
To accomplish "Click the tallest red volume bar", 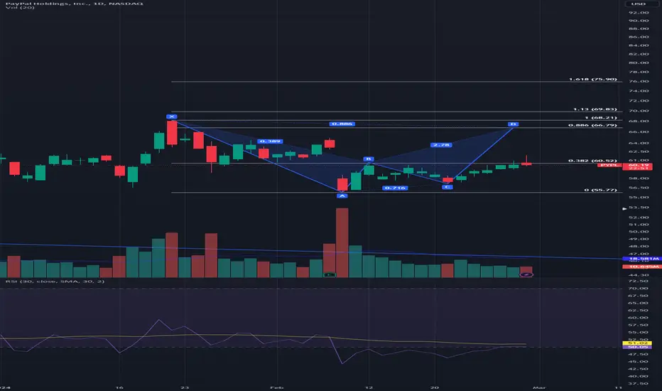I will point(342,242).
